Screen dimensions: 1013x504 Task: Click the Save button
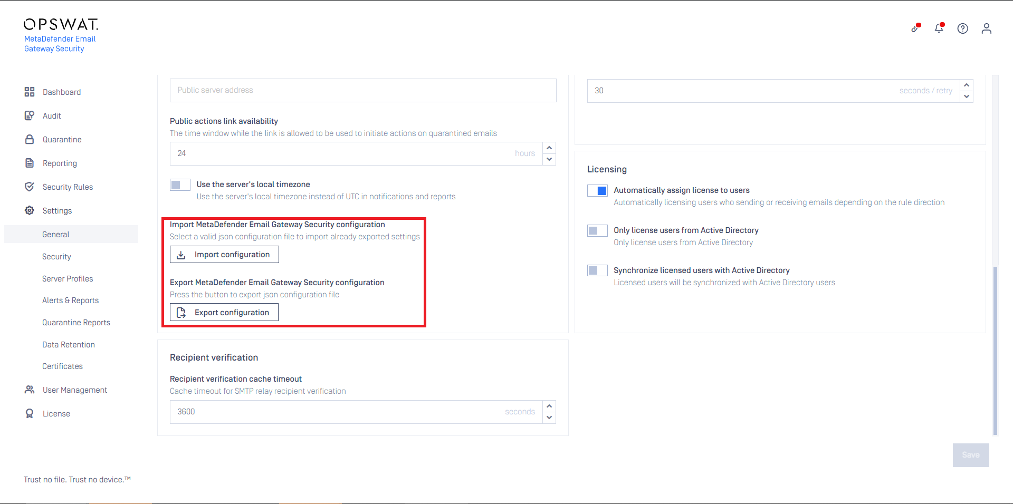click(x=971, y=455)
